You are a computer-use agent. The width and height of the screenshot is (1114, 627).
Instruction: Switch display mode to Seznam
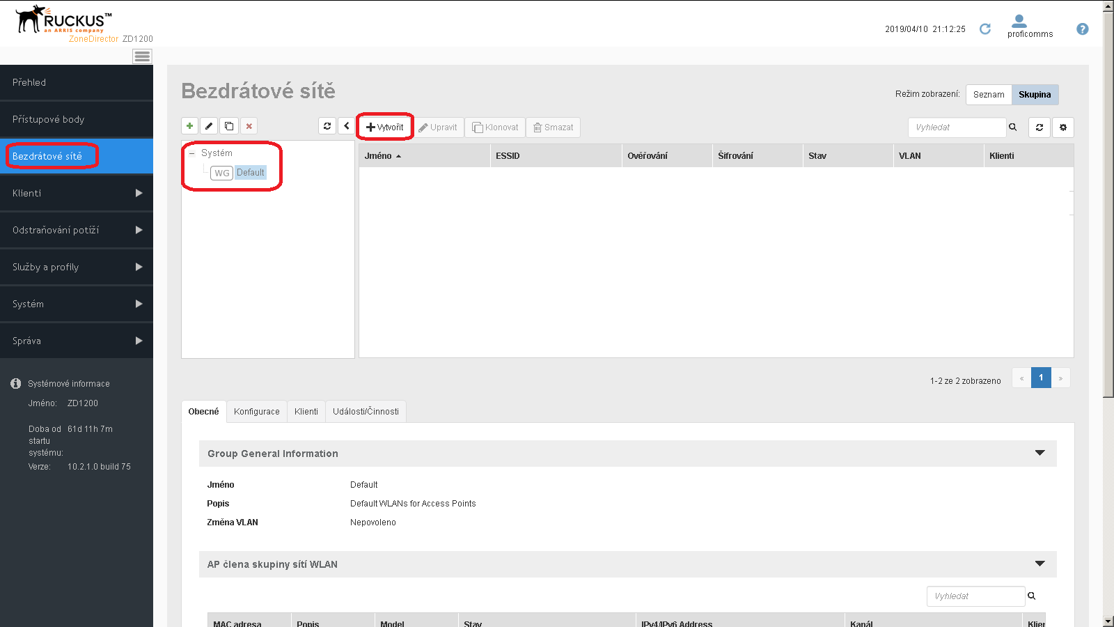[x=989, y=95]
